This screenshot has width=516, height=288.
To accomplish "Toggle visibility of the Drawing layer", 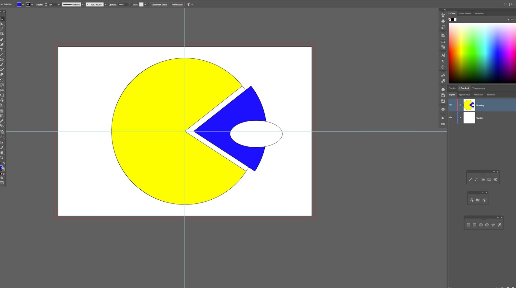I will click(451, 105).
